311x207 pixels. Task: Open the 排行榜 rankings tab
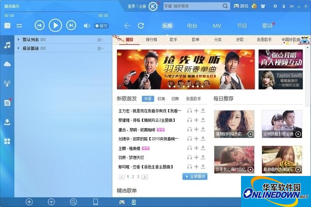pyautogui.click(x=151, y=40)
